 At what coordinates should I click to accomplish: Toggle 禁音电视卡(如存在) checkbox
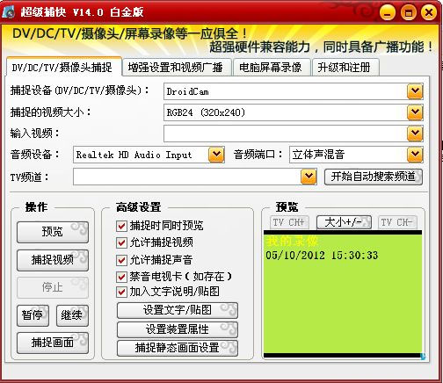[x=121, y=276]
